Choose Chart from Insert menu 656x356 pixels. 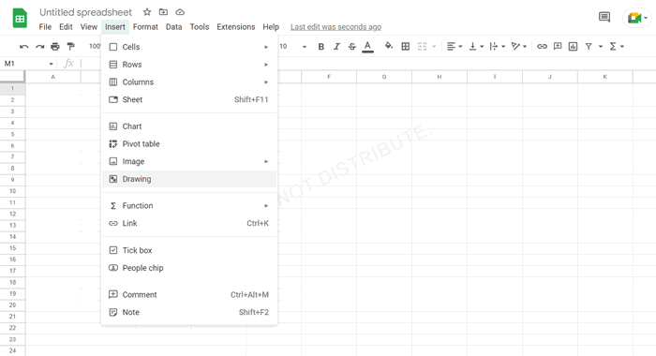[189, 126]
